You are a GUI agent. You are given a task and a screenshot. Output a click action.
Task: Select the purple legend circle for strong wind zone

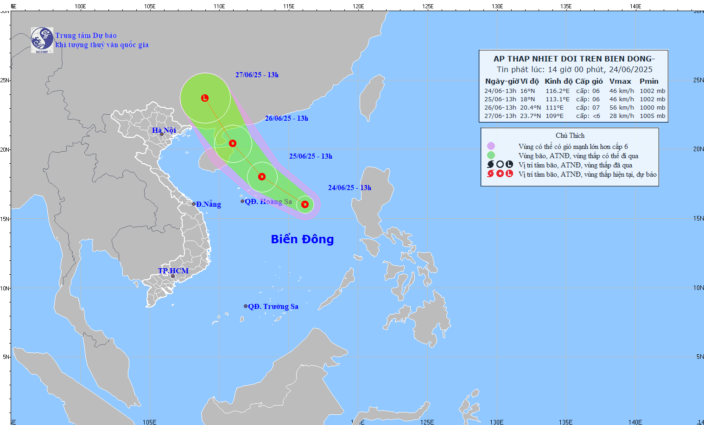point(491,146)
